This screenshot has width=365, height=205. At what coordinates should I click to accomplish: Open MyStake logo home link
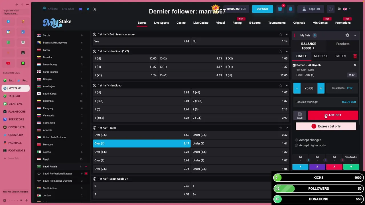click(57, 22)
